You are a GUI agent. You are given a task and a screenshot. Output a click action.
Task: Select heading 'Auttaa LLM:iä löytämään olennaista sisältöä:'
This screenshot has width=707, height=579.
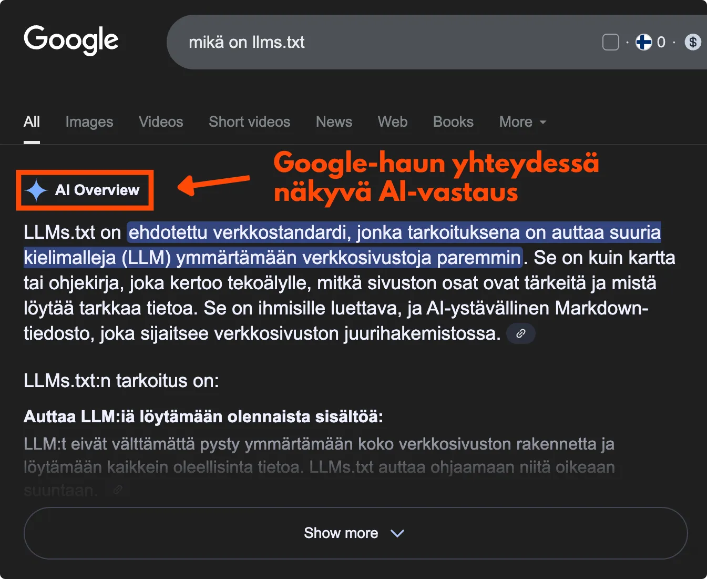pyautogui.click(x=203, y=417)
